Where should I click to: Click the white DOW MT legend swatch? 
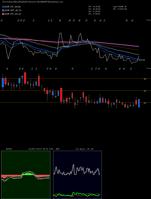[3, 11]
